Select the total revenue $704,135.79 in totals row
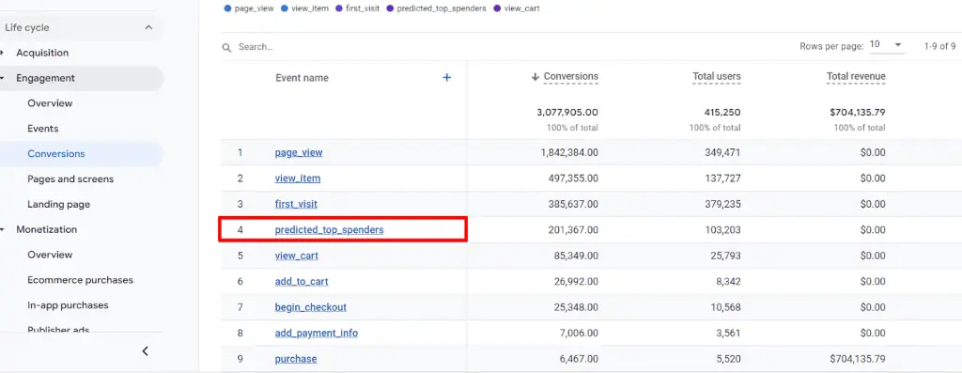Viewport: 962px width, 373px height. click(x=857, y=113)
